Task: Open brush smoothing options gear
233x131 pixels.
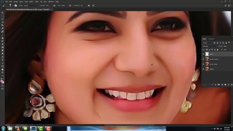Action: point(89,5)
